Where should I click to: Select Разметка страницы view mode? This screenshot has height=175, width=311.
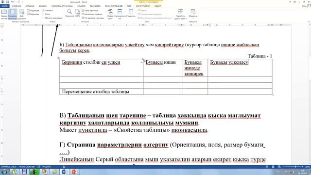click(12, 15)
